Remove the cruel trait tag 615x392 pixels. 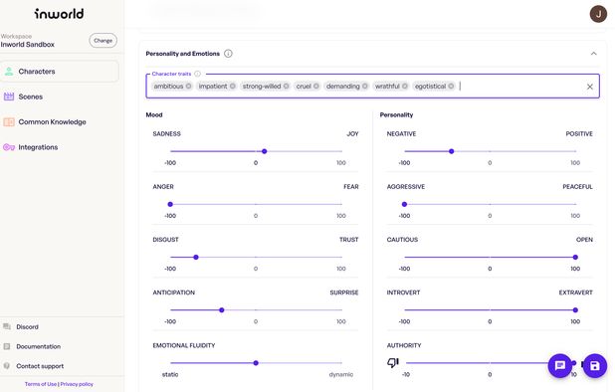(x=316, y=87)
